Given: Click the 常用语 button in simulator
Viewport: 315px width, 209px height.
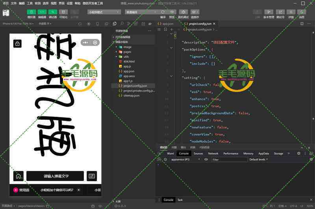Looking at the screenshot, I should (x=21, y=190).
